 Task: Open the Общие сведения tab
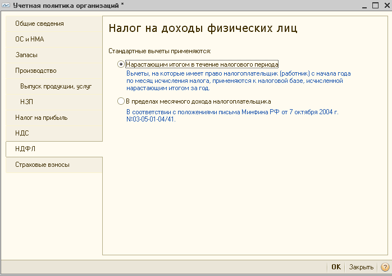pos(54,24)
